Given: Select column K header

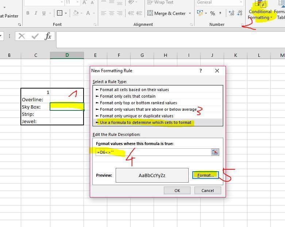Looking at the screenshot, I should pos(236,55).
